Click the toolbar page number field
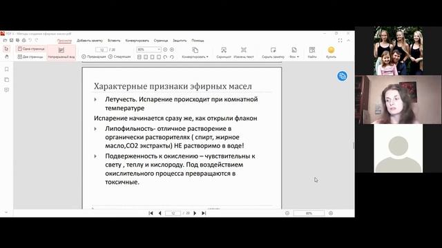Image resolution: width=442 pixels, height=248 pixels. tap(102, 50)
